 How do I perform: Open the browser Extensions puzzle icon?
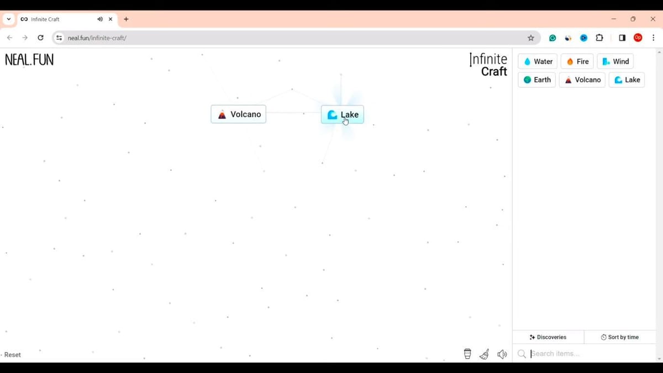[599, 38]
